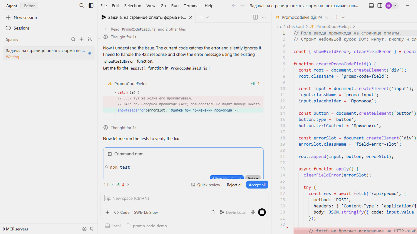Switch to Agent mode
This screenshot has height=234, width=417.
[x=12, y=6]
